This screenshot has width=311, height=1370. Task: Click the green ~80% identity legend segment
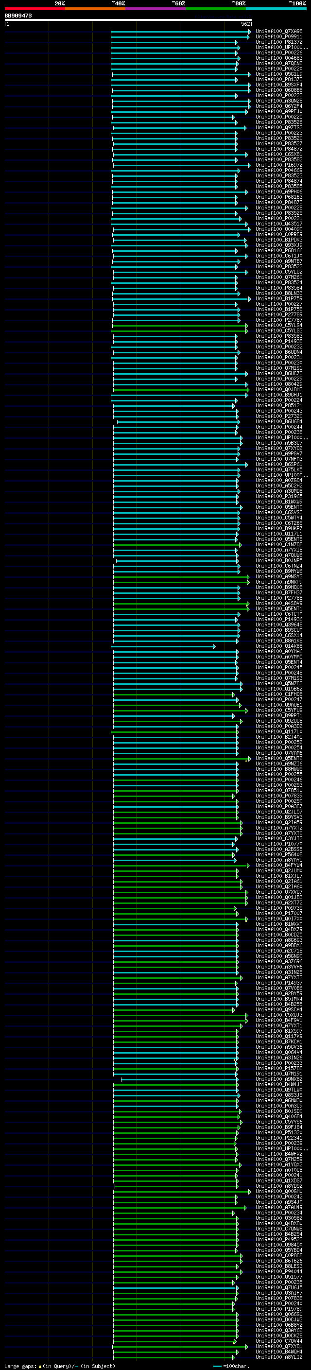click(216, 9)
